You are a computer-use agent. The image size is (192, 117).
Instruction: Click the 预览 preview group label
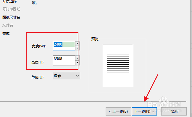pyautogui.click(x=95, y=39)
